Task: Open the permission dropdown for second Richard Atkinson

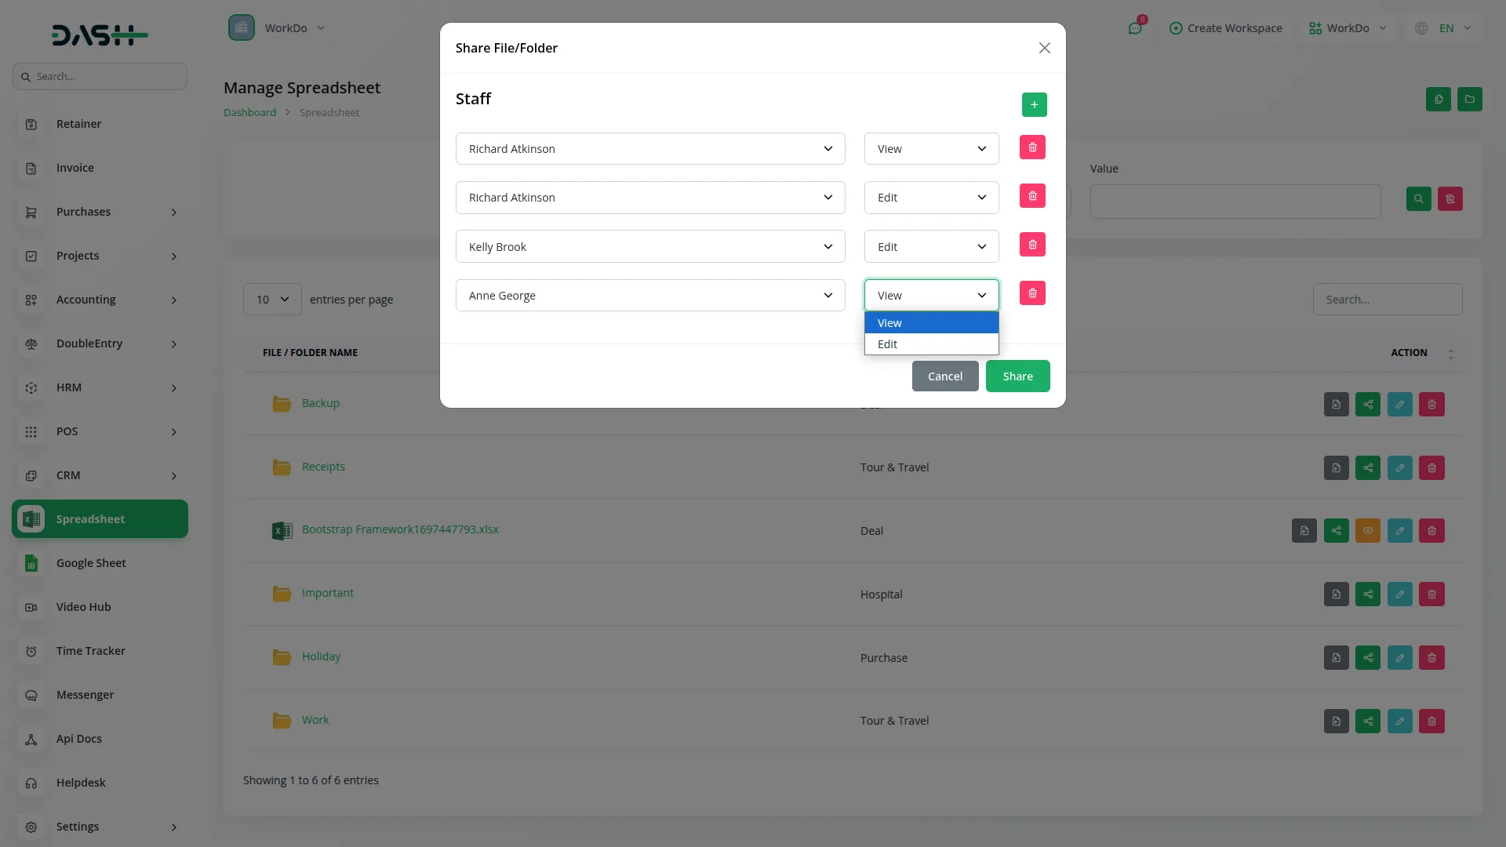Action: coord(931,198)
